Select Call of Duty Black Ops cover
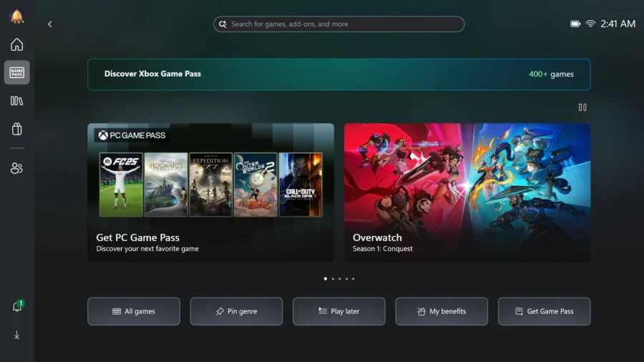Image resolution: width=644 pixels, height=362 pixels. click(x=301, y=185)
